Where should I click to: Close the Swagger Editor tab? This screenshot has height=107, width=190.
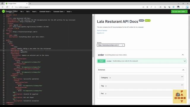click(x=27, y=4)
